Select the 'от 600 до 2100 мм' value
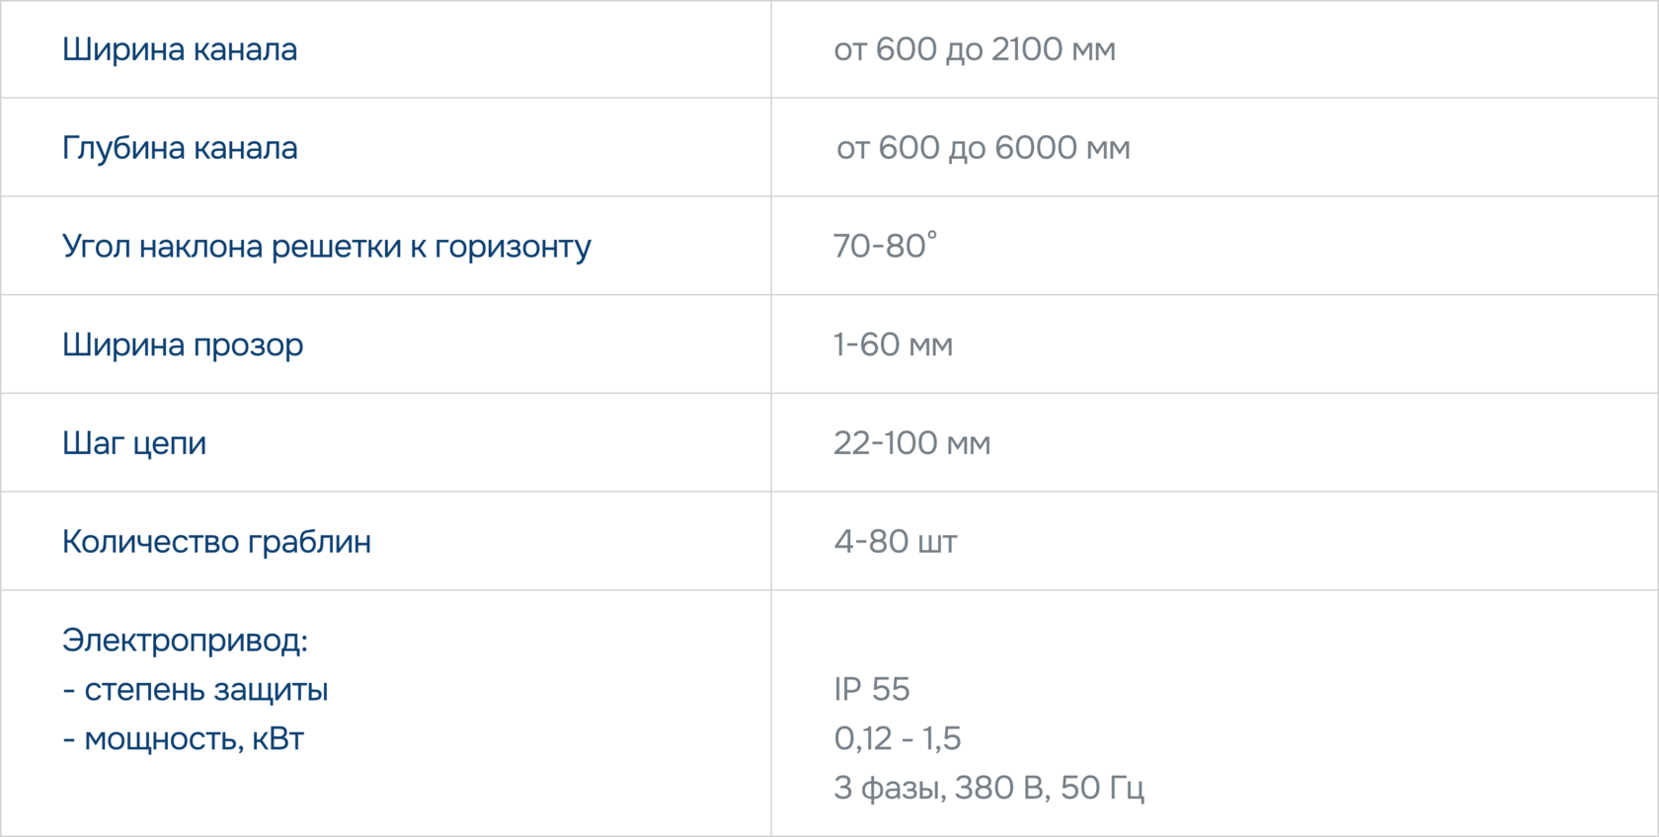This screenshot has height=837, width=1659. coord(975,49)
